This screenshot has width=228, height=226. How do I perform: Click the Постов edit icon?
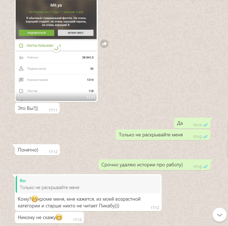(21, 91)
